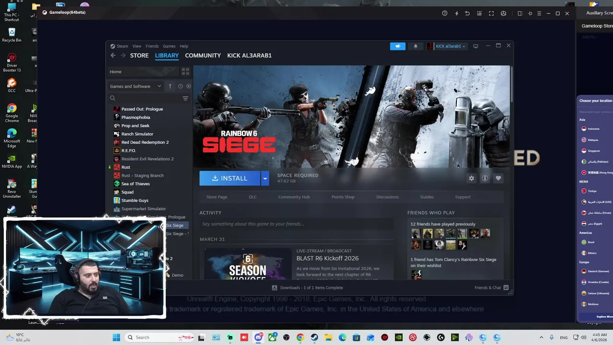
Task: Switch library to collections grid view
Action: (x=185, y=71)
